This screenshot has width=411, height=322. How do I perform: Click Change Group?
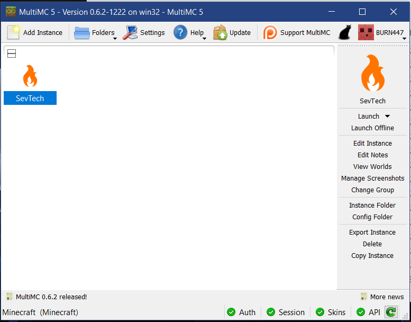[x=372, y=190]
